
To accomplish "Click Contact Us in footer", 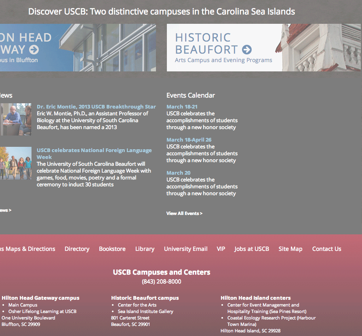I will pos(326,249).
